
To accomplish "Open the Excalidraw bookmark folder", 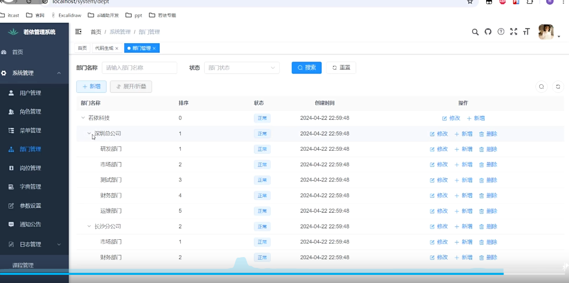I will 66,15.
